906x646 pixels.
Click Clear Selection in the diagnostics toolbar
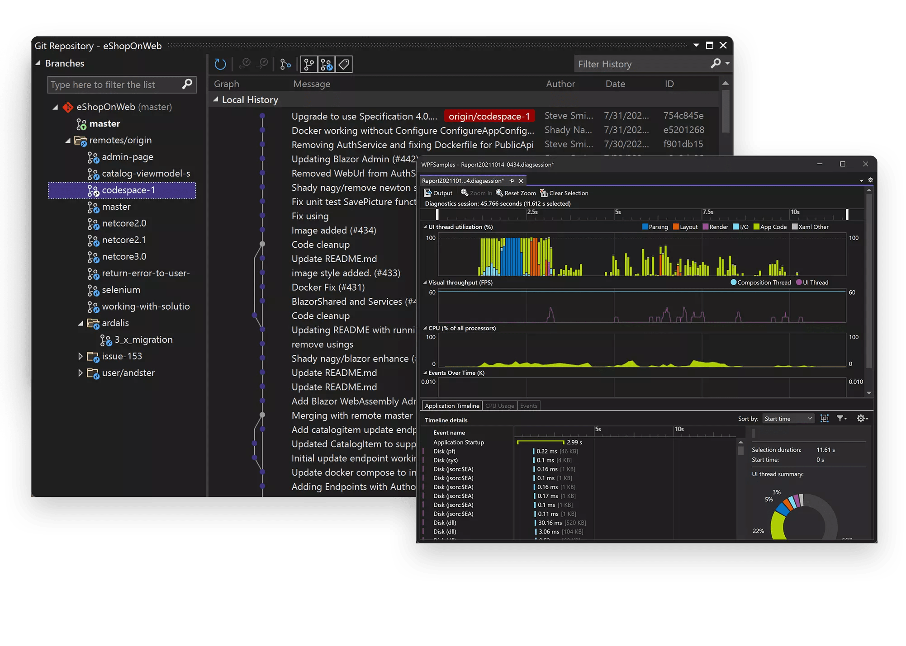[x=564, y=193]
